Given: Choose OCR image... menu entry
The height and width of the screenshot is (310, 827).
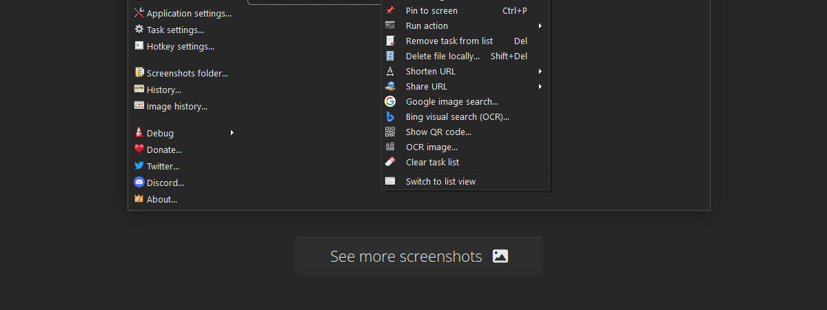Looking at the screenshot, I should click(431, 147).
